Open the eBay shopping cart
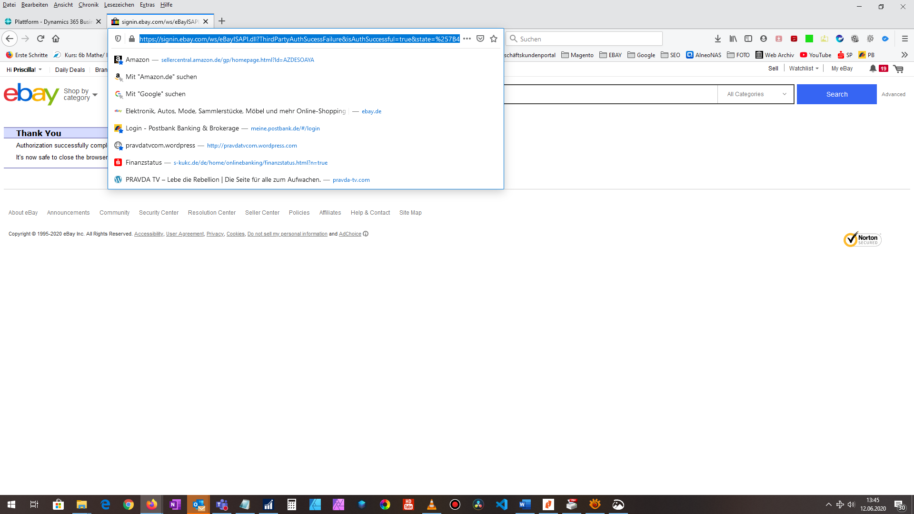This screenshot has height=514, width=914. coord(898,69)
